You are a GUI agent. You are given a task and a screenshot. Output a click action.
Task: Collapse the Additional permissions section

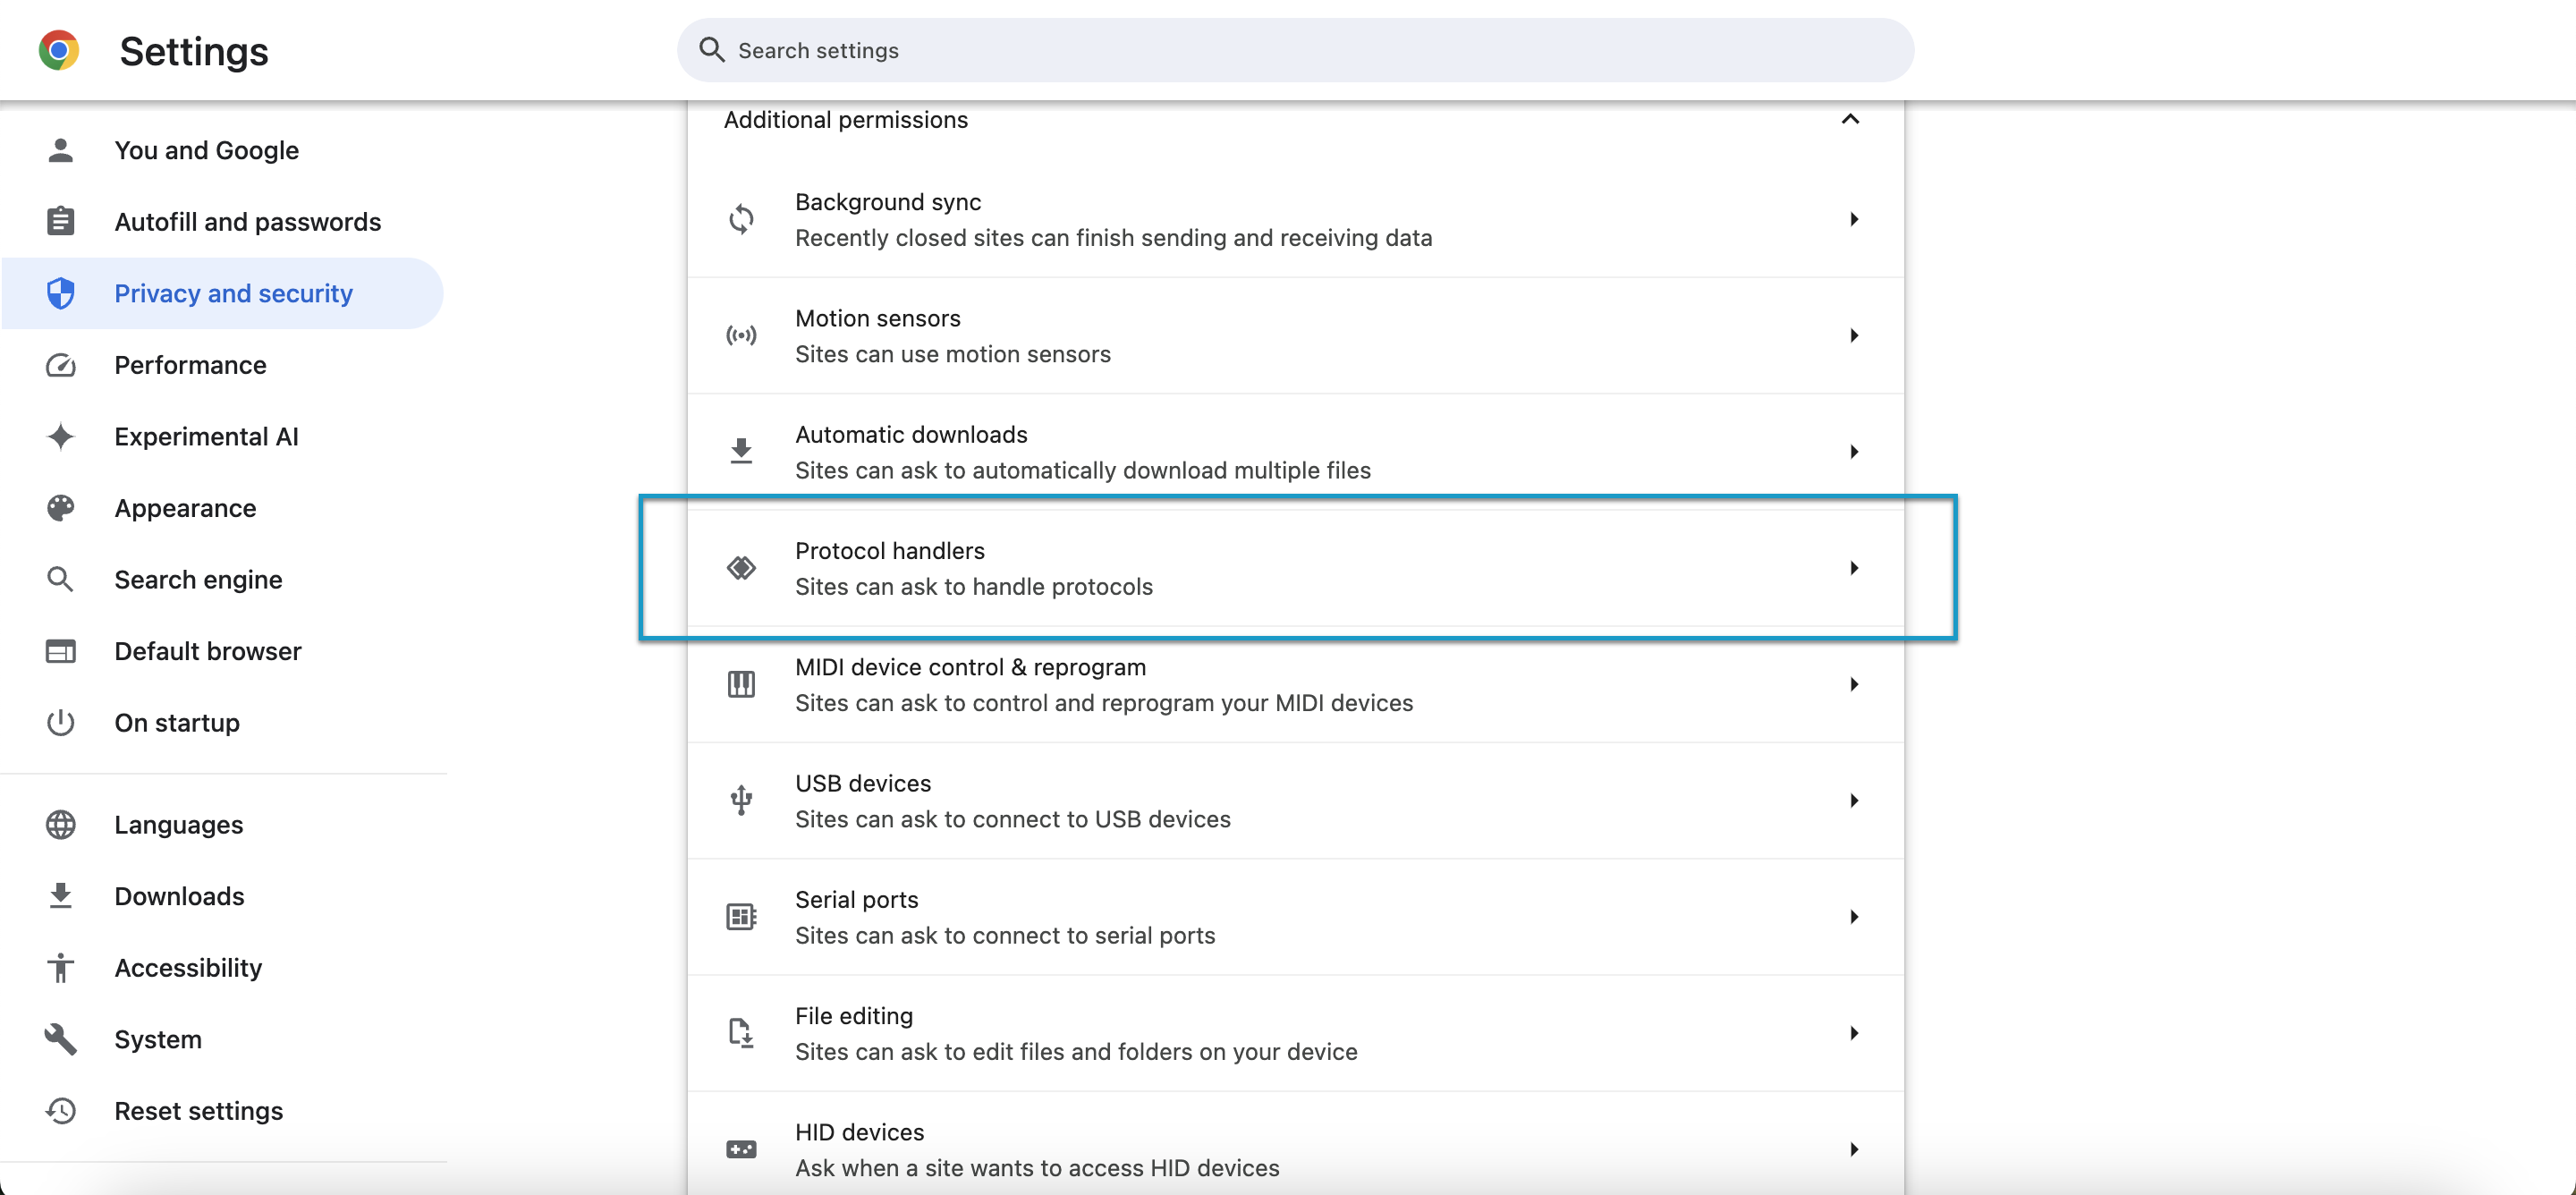click(x=1850, y=119)
